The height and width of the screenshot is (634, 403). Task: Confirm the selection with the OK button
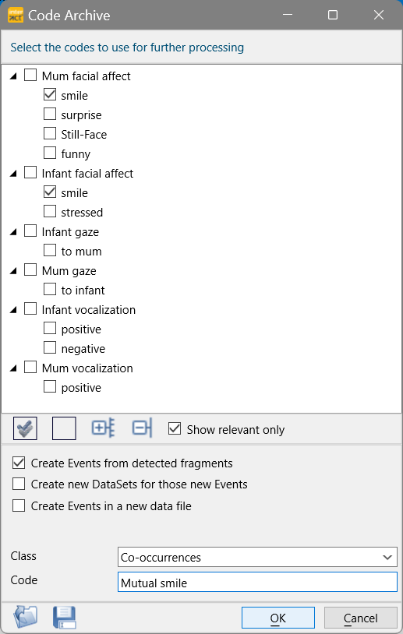pos(278,618)
